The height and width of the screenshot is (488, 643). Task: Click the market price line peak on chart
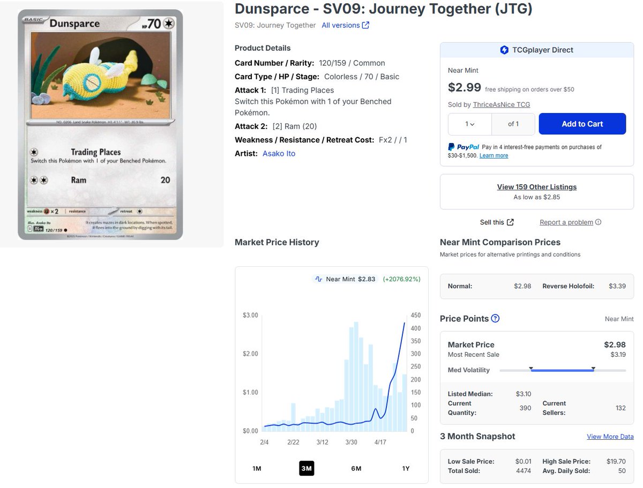pyautogui.click(x=404, y=322)
